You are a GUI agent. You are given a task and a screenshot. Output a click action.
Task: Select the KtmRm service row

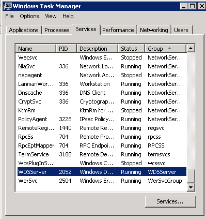click(102, 110)
